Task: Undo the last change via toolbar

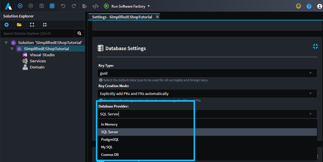Action: coord(63,6)
